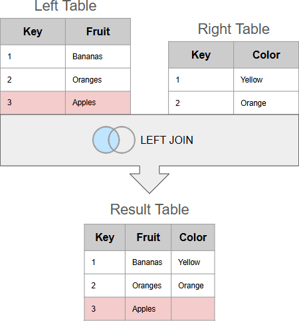Screen dimensions: 299x321
Task: Click the LEFT JOIN label text
Action: point(167,140)
